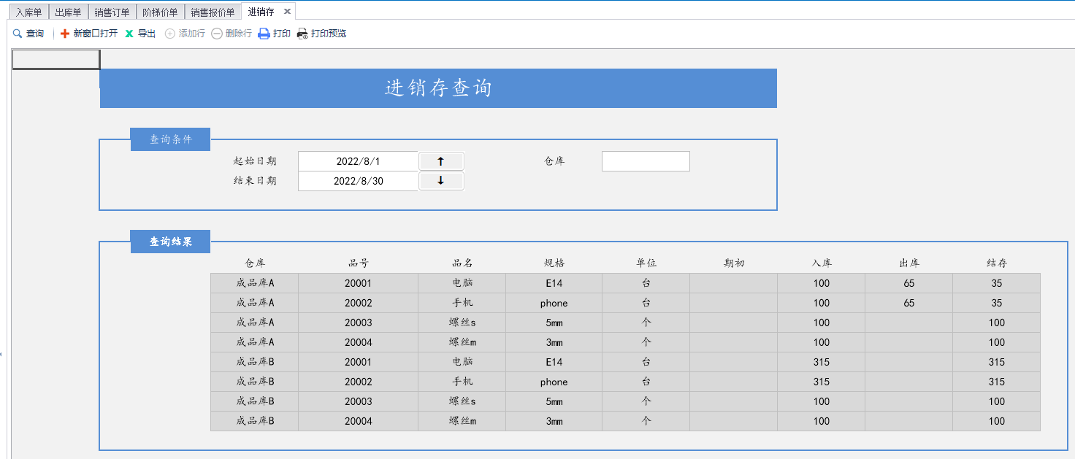Close the 进销存 tab
1075x459 pixels.
(x=287, y=12)
